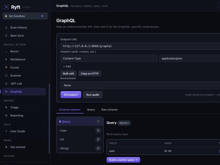Click Build a starter query button

pos(123,160)
